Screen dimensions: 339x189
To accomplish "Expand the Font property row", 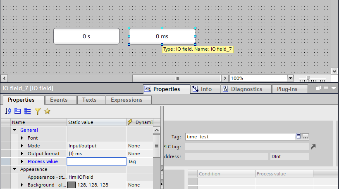I will pyautogui.click(x=22, y=138).
